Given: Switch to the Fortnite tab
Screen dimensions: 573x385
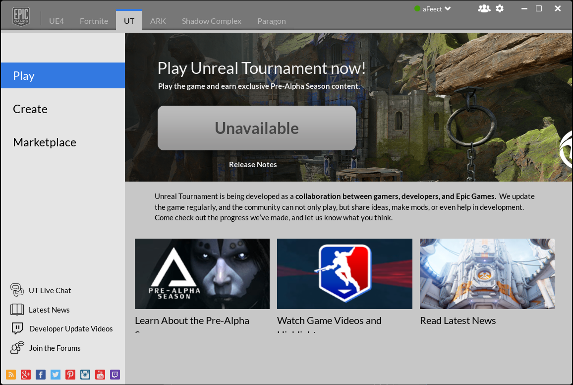Looking at the screenshot, I should 94,21.
